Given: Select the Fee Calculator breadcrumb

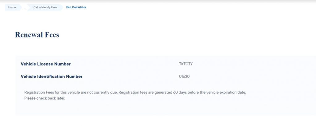Looking at the screenshot, I should click(x=76, y=7).
